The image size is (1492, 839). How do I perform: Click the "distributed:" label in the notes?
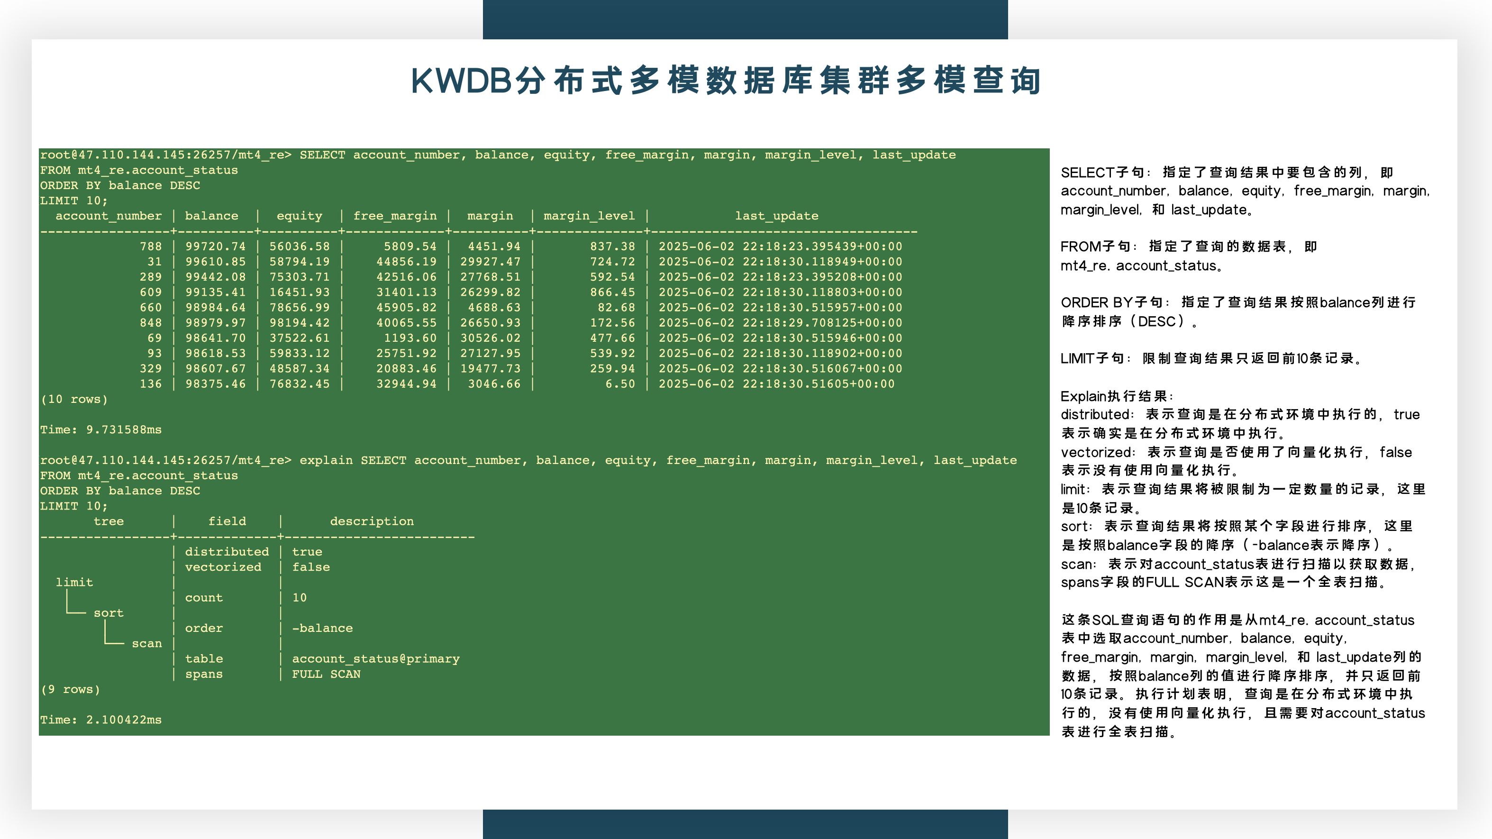(x=1098, y=415)
